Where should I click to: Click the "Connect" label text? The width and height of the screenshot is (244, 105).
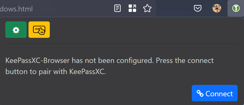(219, 94)
